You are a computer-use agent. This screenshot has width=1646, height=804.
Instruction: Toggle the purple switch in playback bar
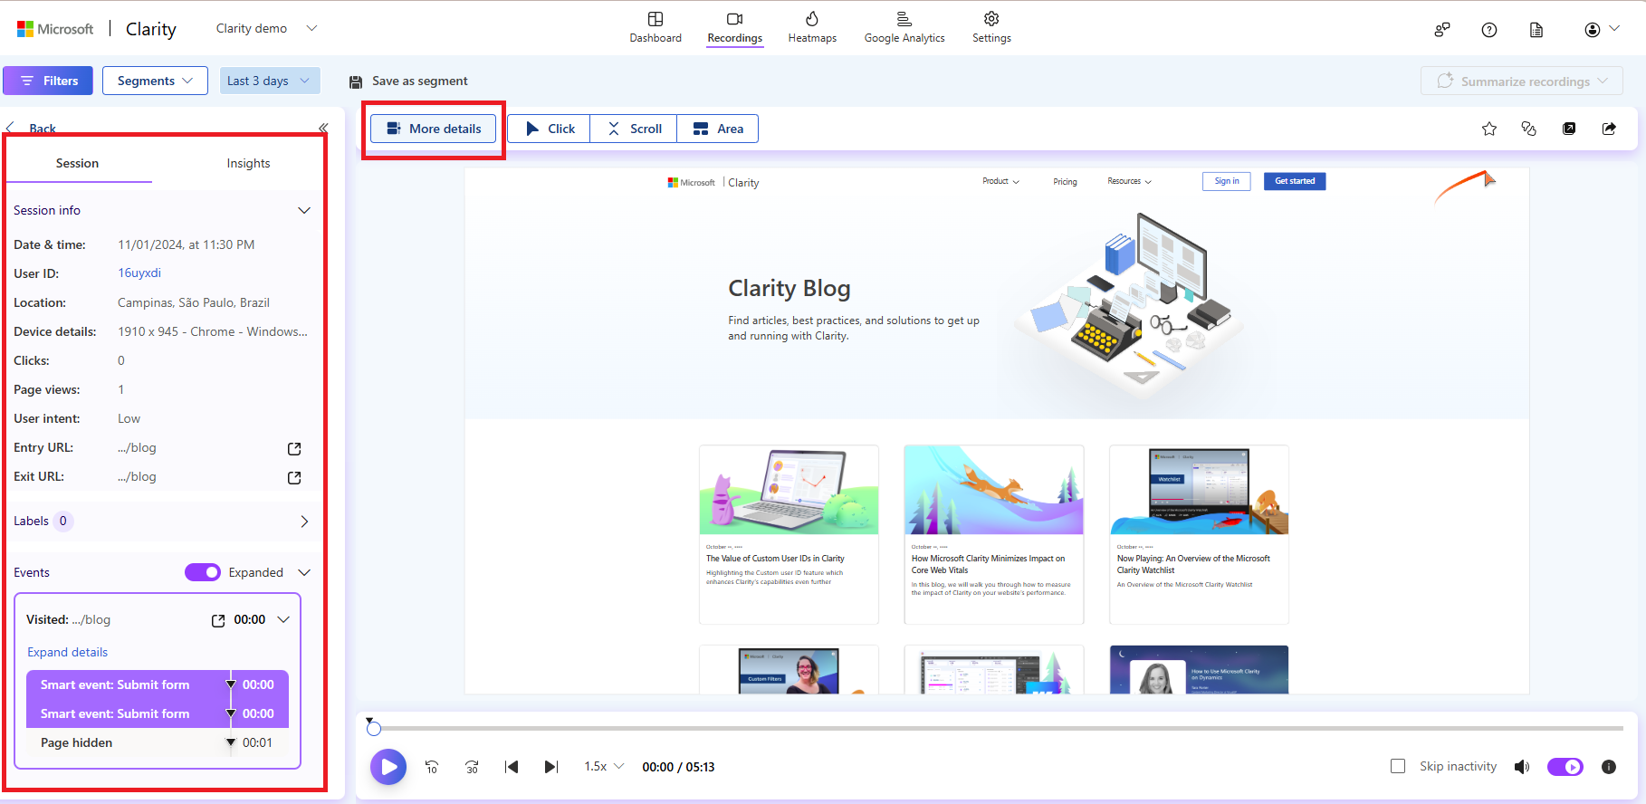[x=1565, y=767]
